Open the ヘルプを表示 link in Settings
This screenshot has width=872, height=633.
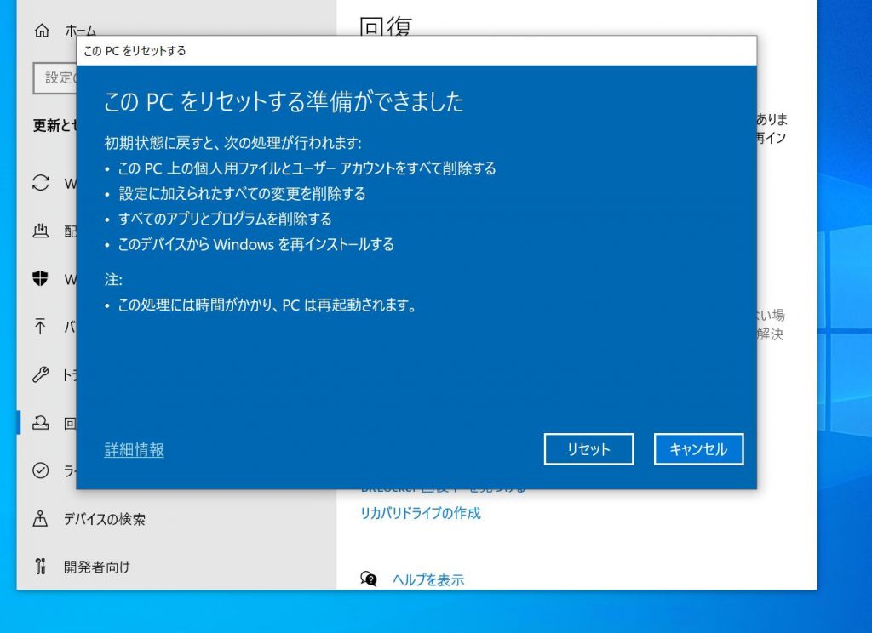point(428,579)
